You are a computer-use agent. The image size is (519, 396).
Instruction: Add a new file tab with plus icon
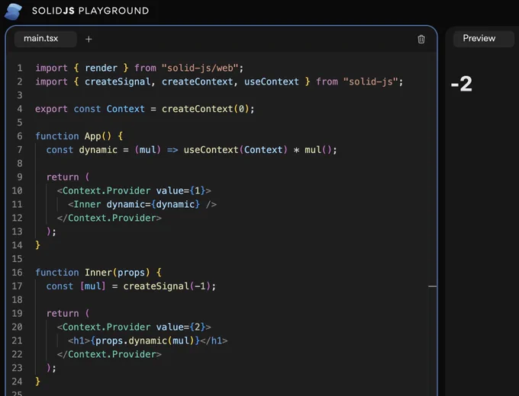point(89,40)
